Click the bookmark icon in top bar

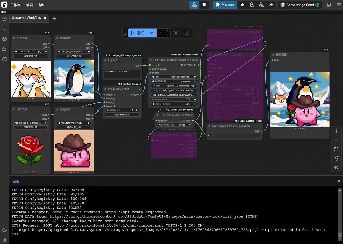click(204, 5)
